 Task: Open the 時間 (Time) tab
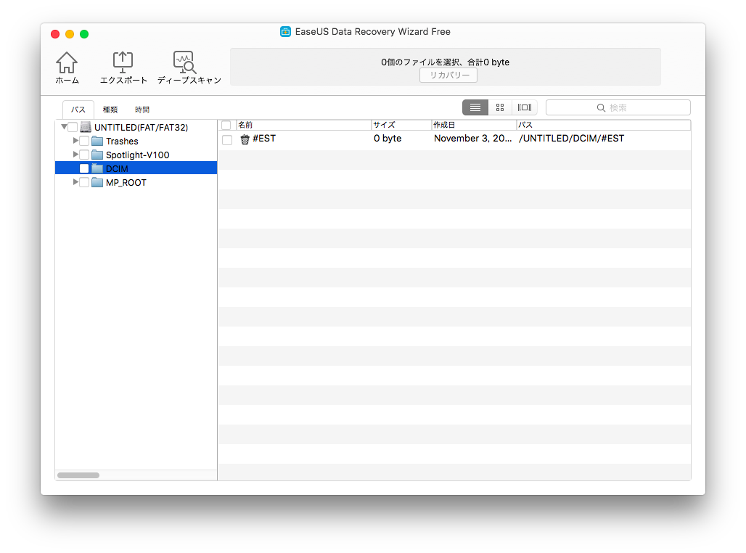pyautogui.click(x=142, y=110)
